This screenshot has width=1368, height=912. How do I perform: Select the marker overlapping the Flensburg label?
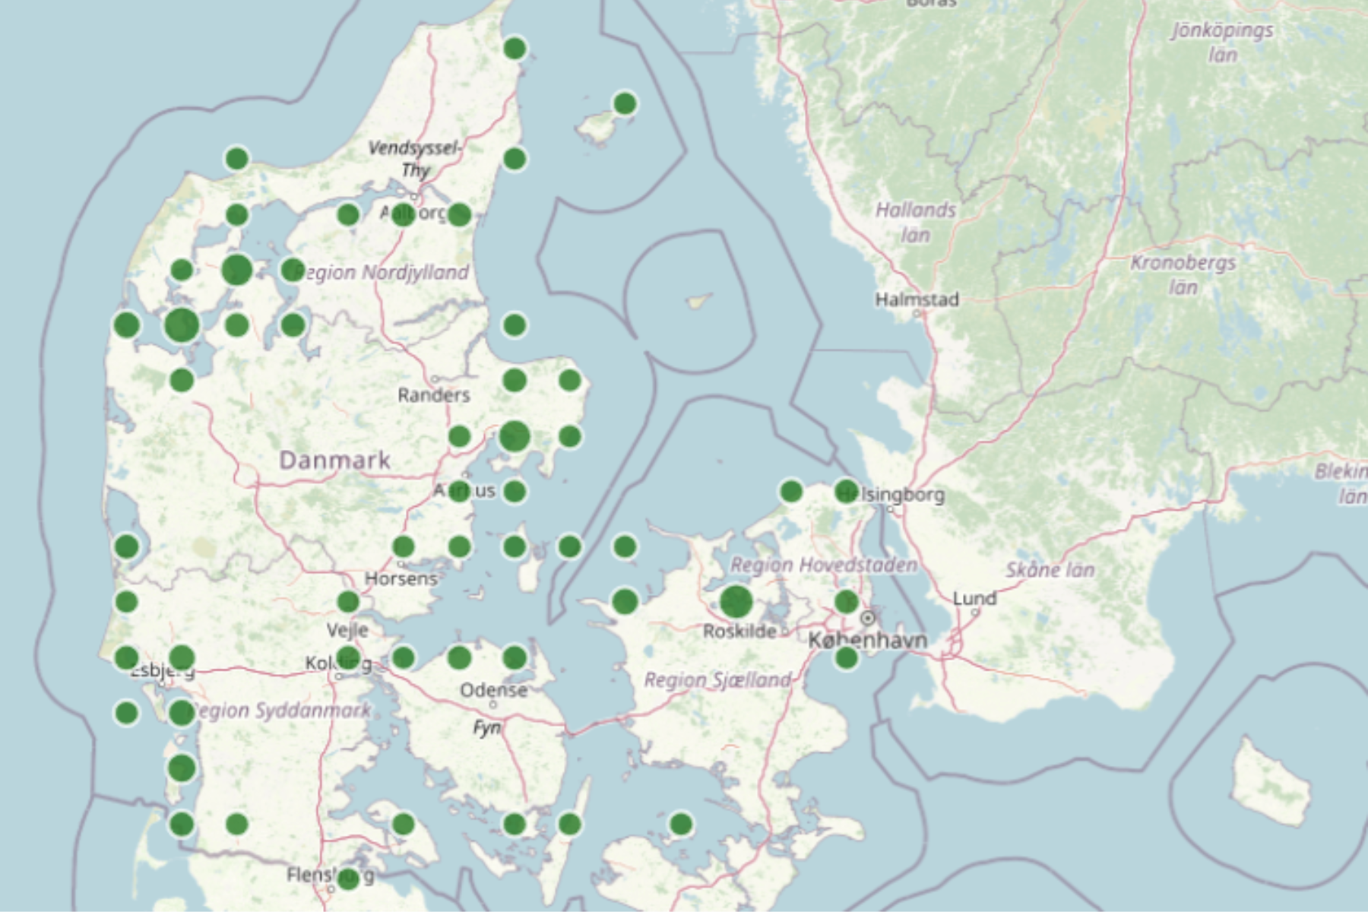347,879
